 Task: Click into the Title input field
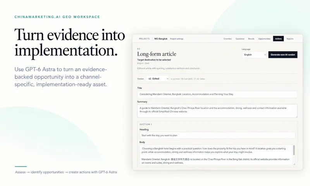[x=217, y=94]
